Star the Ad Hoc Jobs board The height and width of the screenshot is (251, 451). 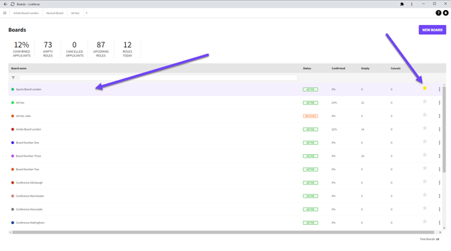pos(425,114)
